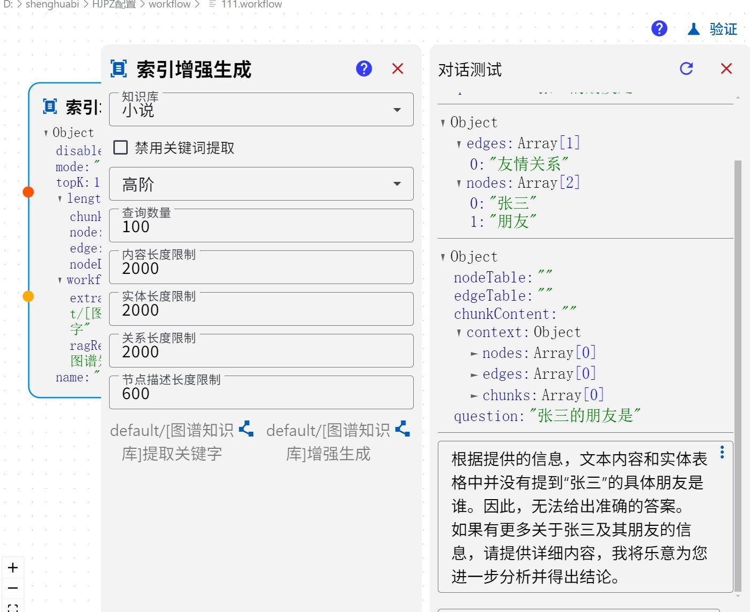Collapse the edges Array[1] tree node

point(459,144)
